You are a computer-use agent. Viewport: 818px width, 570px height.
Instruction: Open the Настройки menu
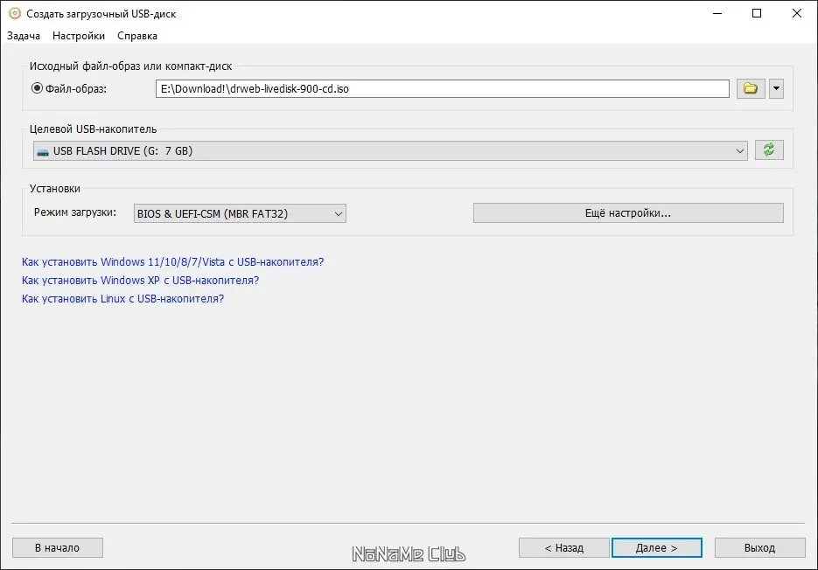(79, 36)
